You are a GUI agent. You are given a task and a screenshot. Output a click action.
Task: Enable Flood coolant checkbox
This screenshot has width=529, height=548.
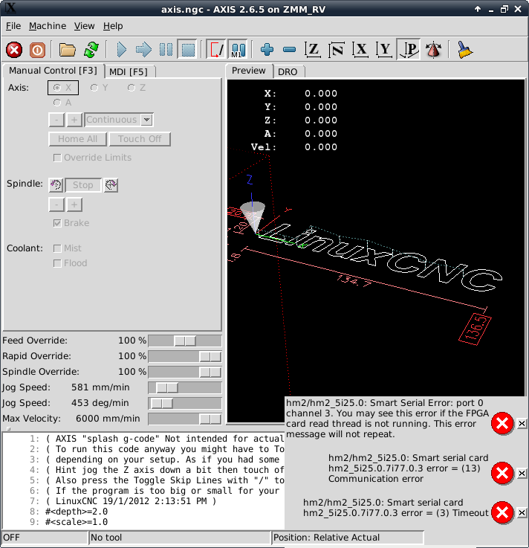(70, 263)
